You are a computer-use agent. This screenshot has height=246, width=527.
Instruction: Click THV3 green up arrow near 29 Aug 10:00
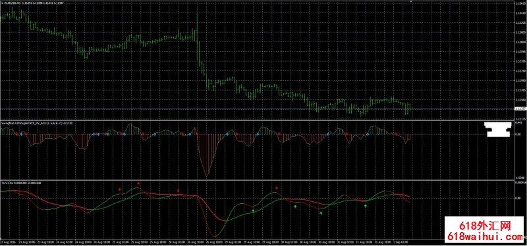tap(253, 210)
